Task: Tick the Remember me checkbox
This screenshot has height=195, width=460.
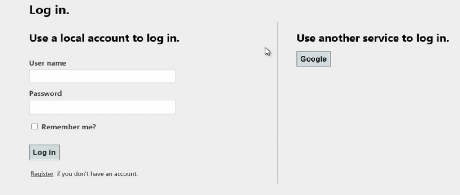Action: [x=35, y=127]
